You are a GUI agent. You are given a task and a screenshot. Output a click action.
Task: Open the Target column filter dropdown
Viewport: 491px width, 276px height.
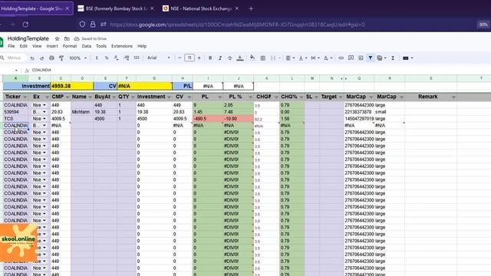[340, 97]
